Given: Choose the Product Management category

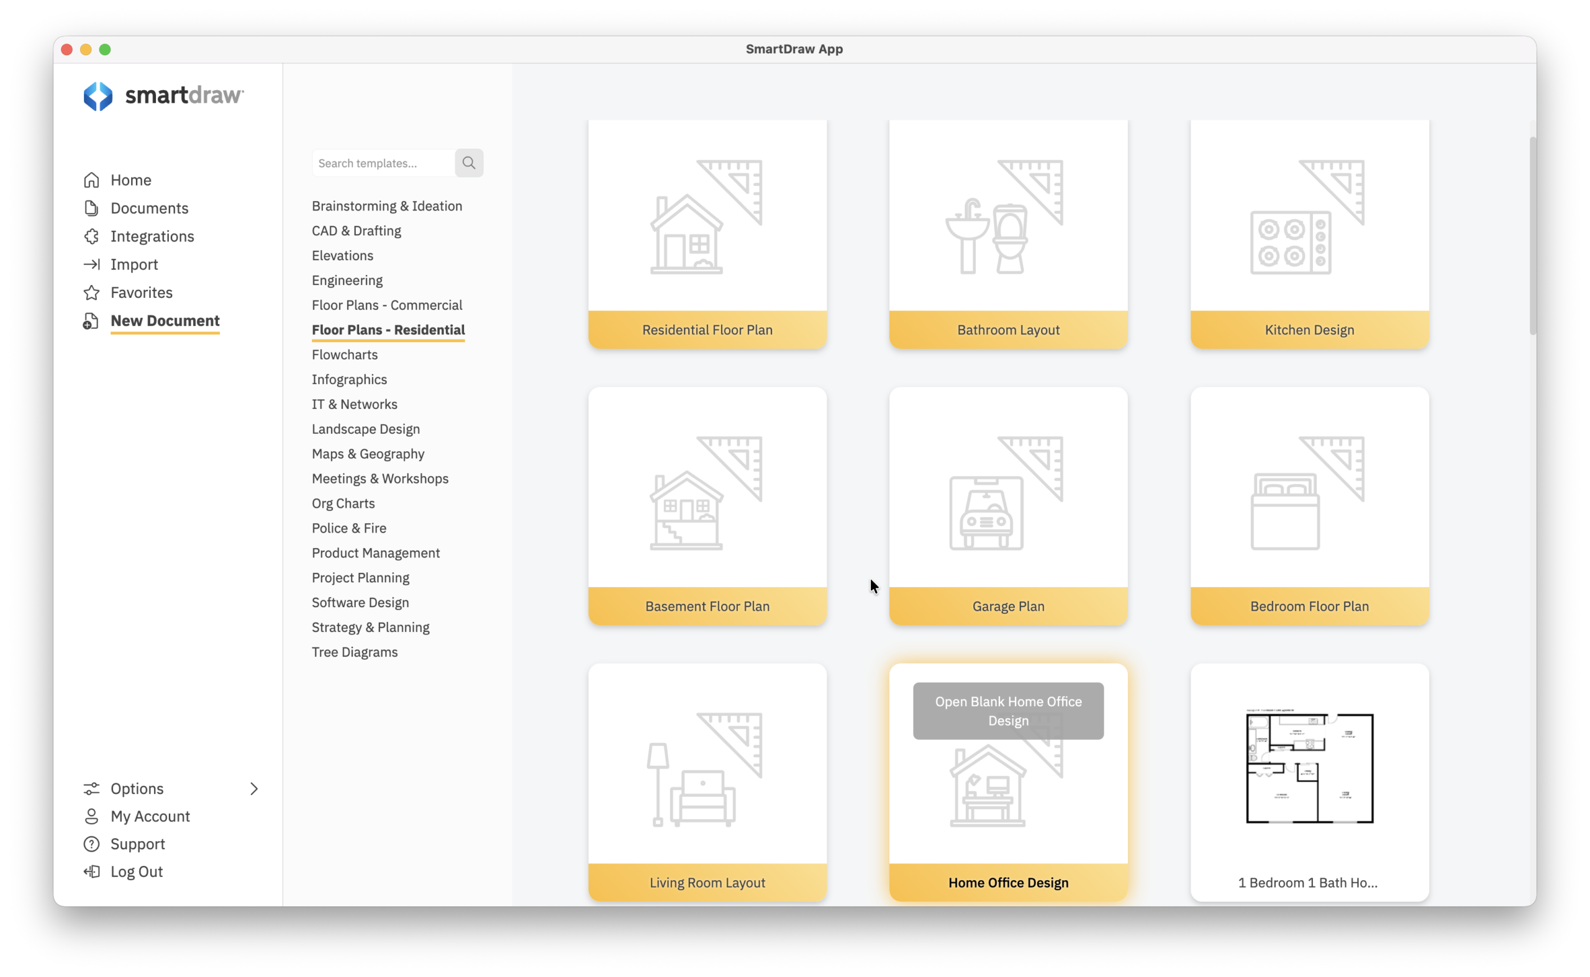Looking at the screenshot, I should [x=376, y=553].
